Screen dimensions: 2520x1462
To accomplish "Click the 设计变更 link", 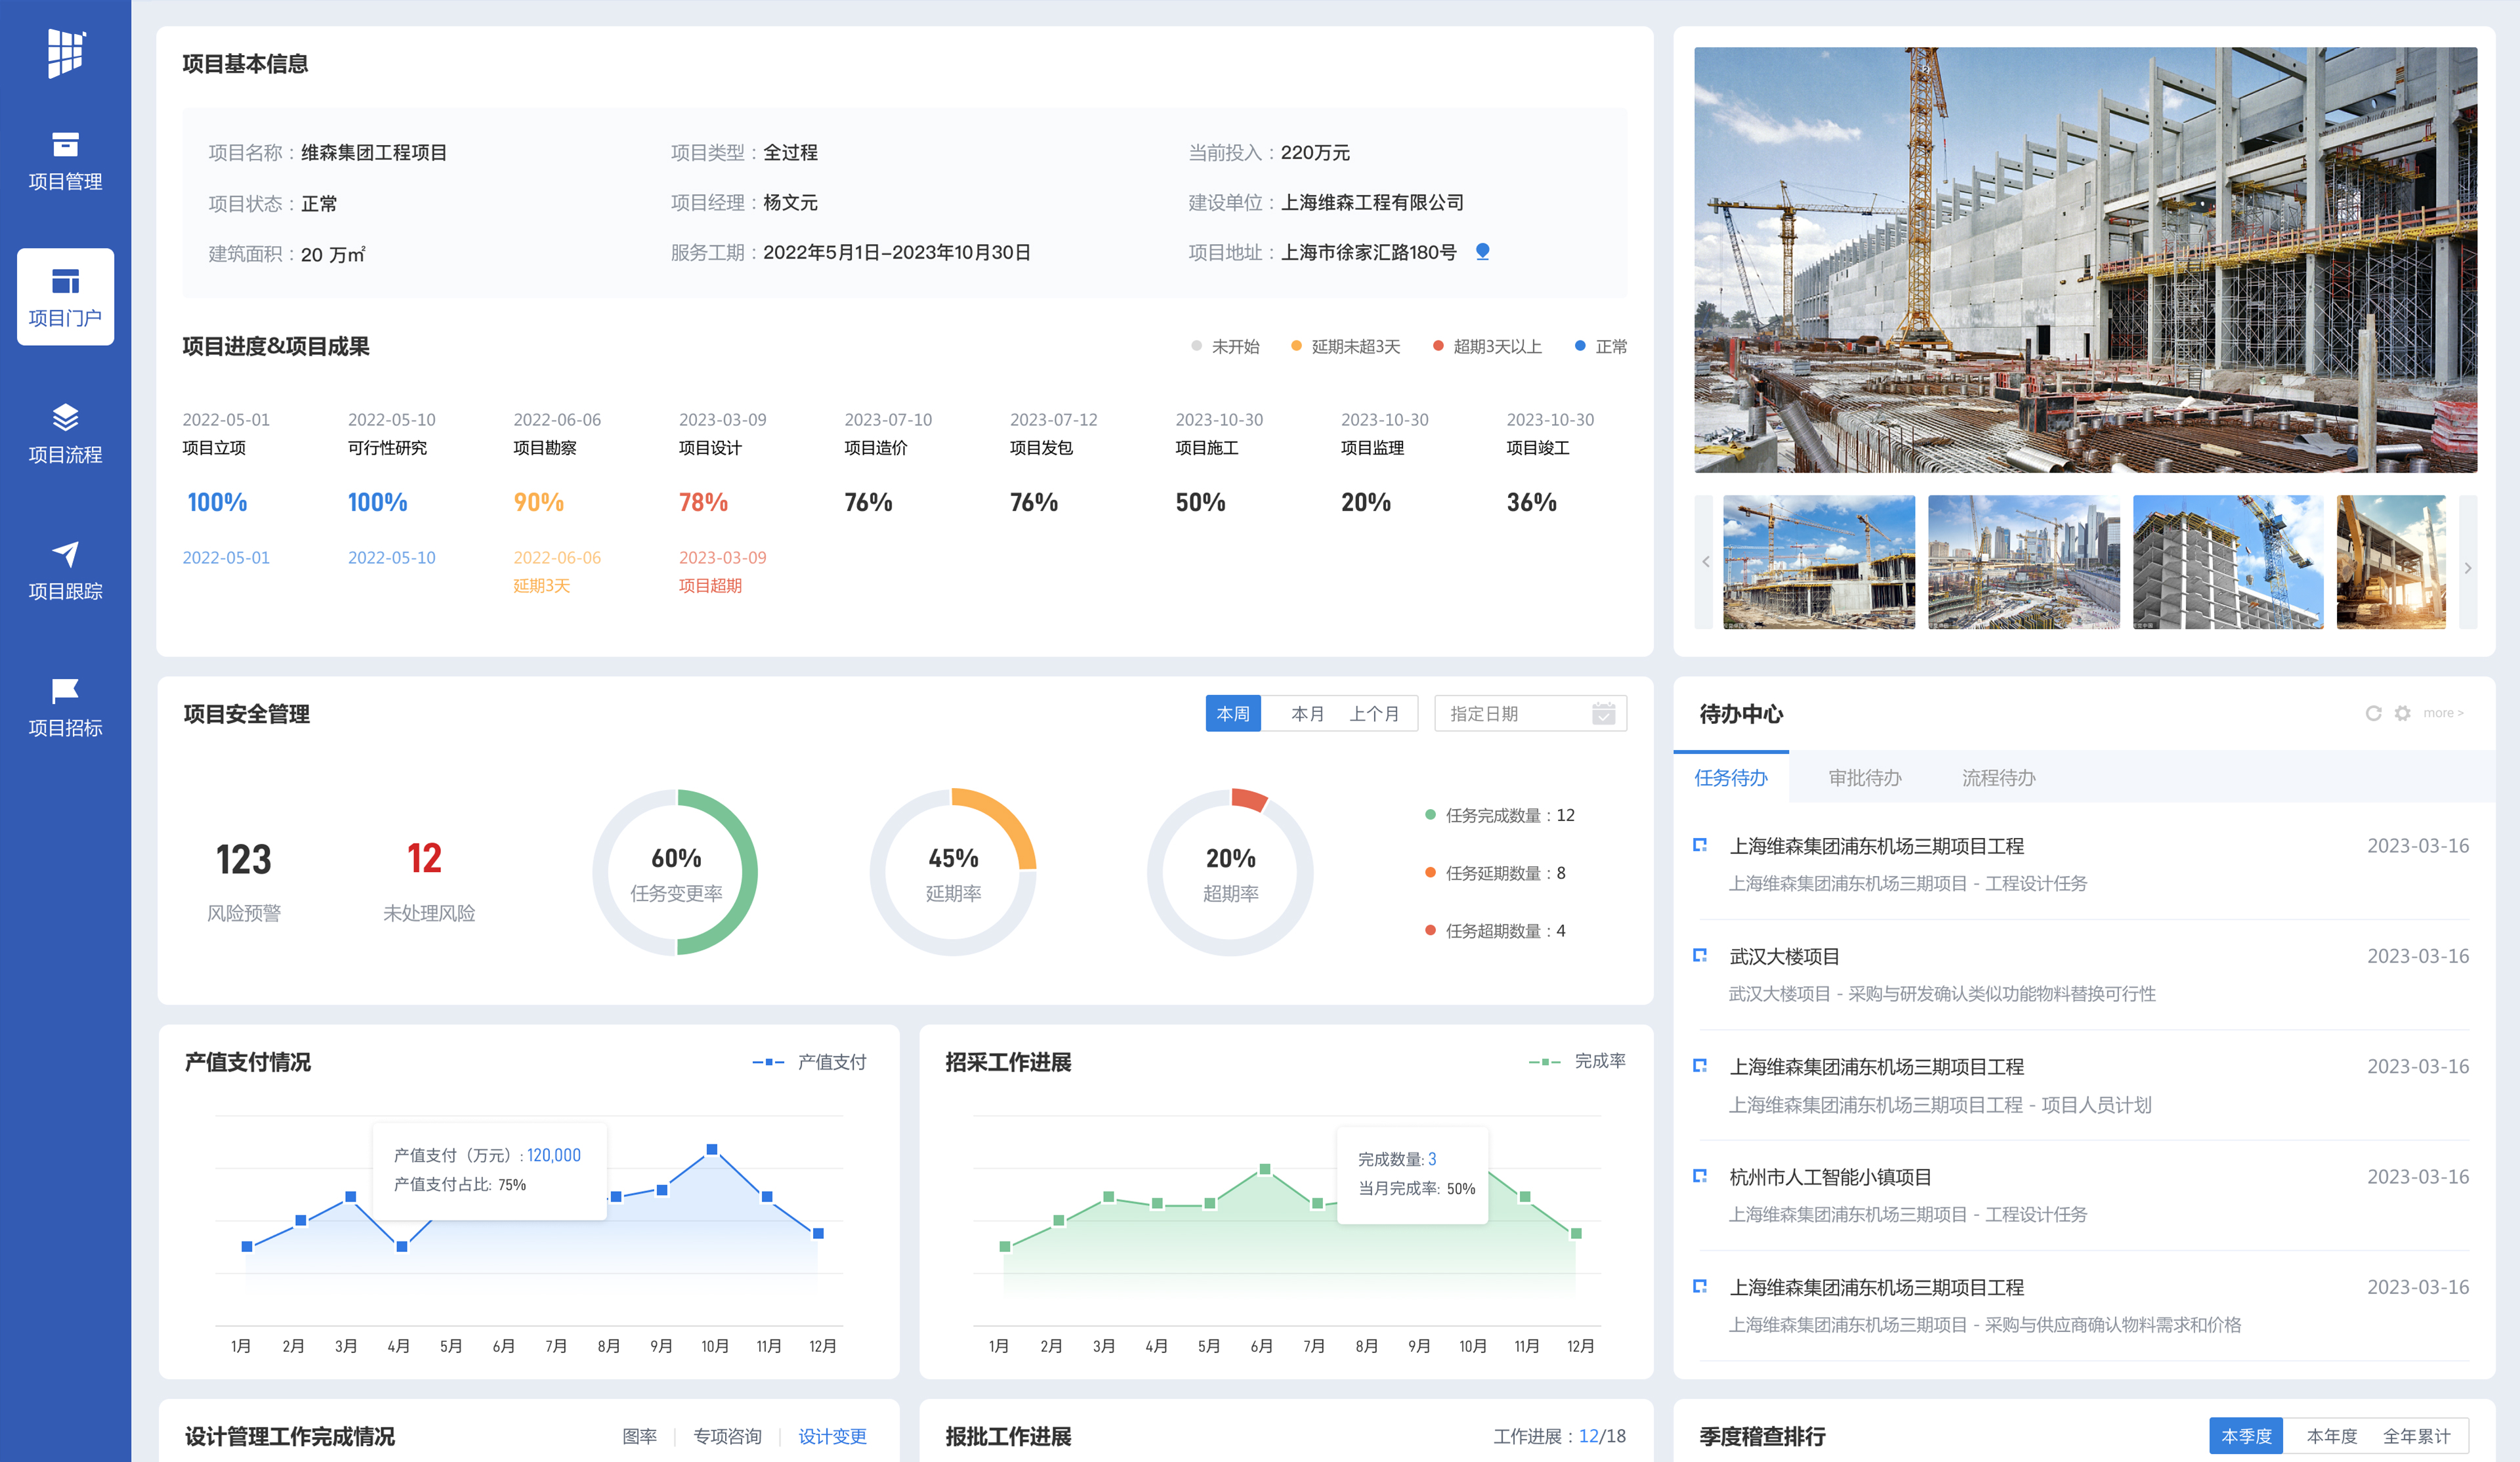I will click(832, 1436).
